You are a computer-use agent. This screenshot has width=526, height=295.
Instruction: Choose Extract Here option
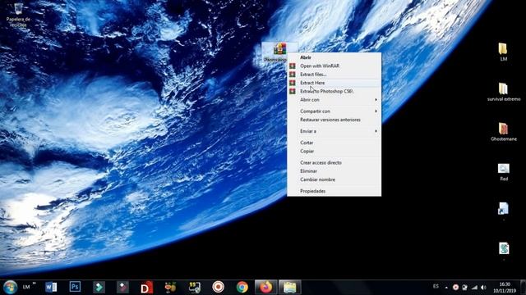click(x=335, y=83)
